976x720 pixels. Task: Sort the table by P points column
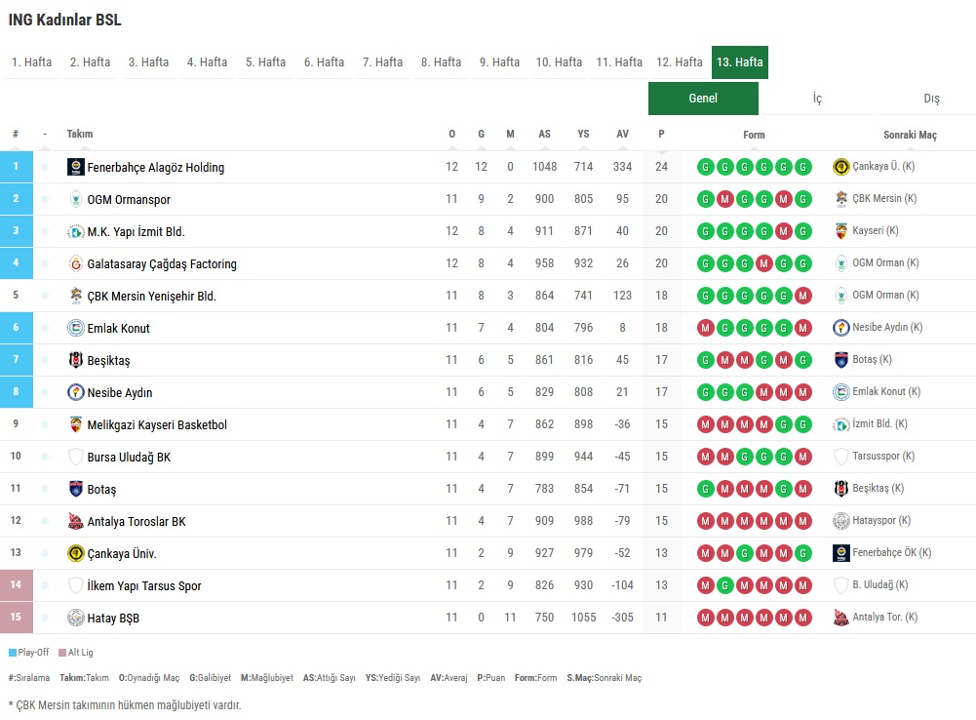[661, 134]
